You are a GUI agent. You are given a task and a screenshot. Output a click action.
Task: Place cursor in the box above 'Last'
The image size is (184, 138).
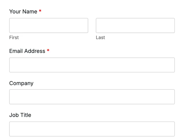pyautogui.click(x=135, y=26)
